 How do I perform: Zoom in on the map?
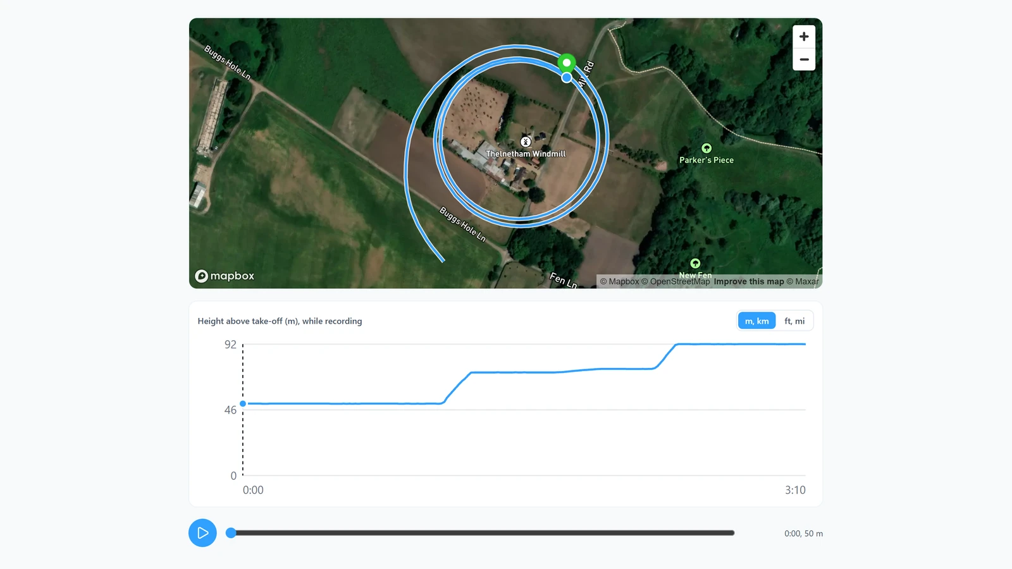pyautogui.click(x=804, y=37)
